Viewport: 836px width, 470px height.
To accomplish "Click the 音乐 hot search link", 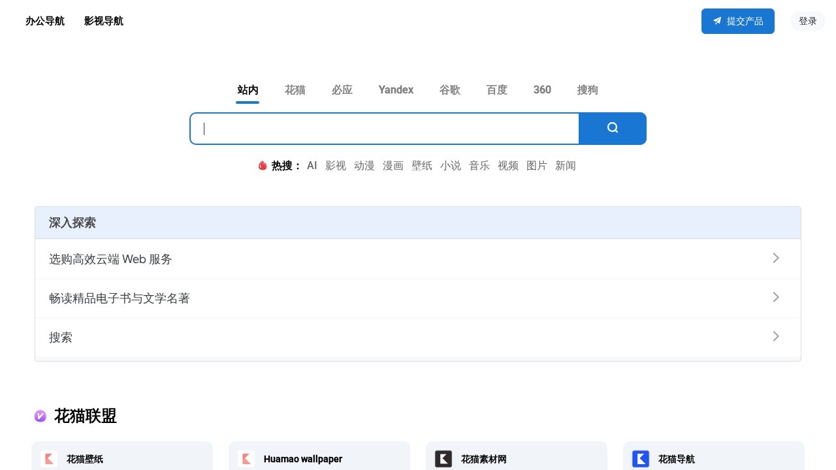I will tap(479, 166).
